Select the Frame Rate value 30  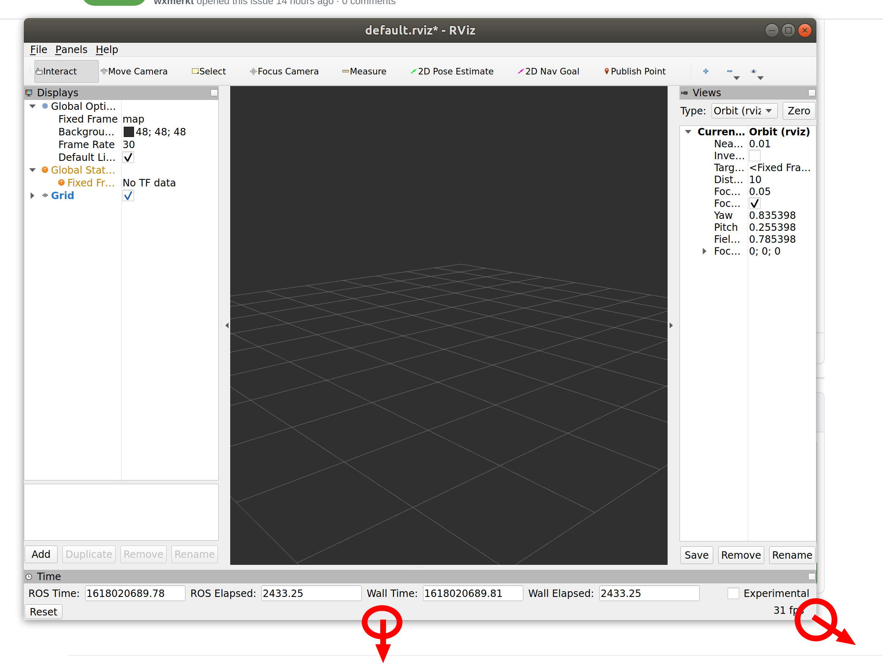pos(129,144)
